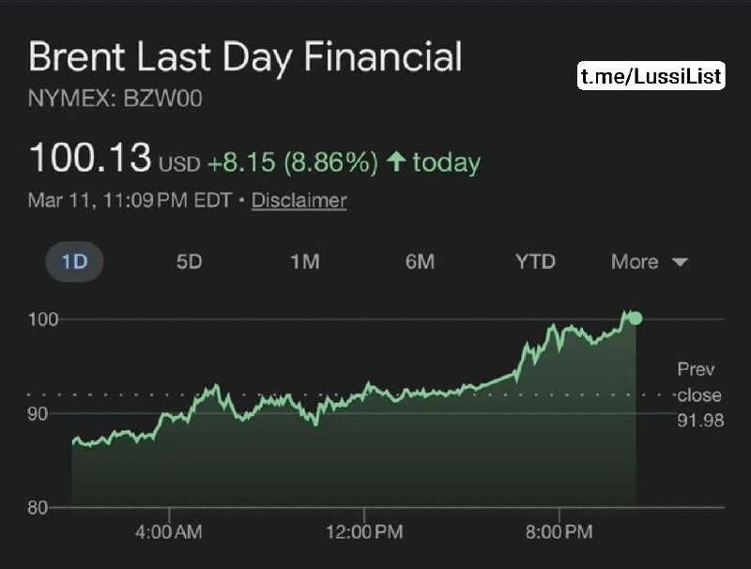Click the 4:00 AM time axis label
Screen dimensions: 751x569
(x=169, y=532)
